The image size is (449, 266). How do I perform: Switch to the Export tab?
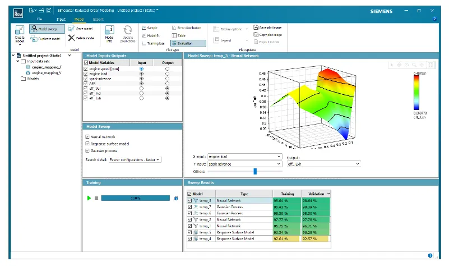(x=98, y=19)
